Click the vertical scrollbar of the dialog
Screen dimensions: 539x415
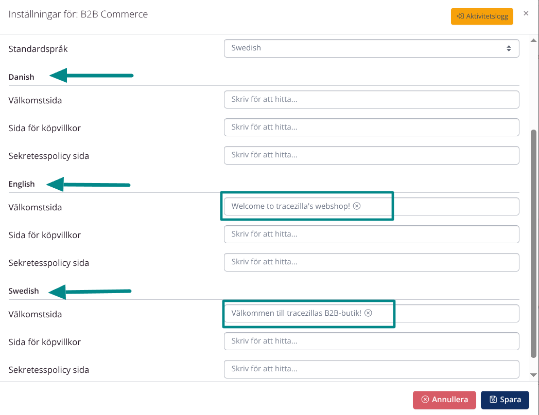tap(534, 242)
